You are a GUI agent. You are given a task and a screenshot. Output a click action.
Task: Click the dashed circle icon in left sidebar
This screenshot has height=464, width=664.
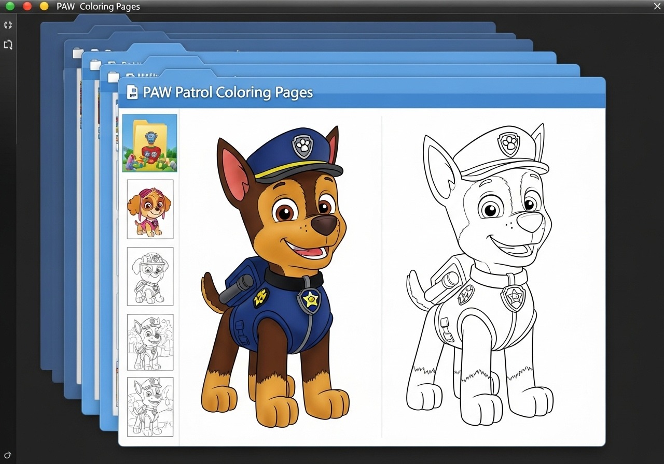pos(8,25)
